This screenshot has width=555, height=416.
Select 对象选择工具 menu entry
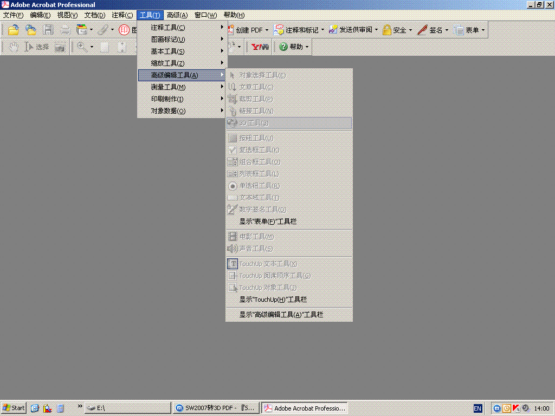[289, 75]
